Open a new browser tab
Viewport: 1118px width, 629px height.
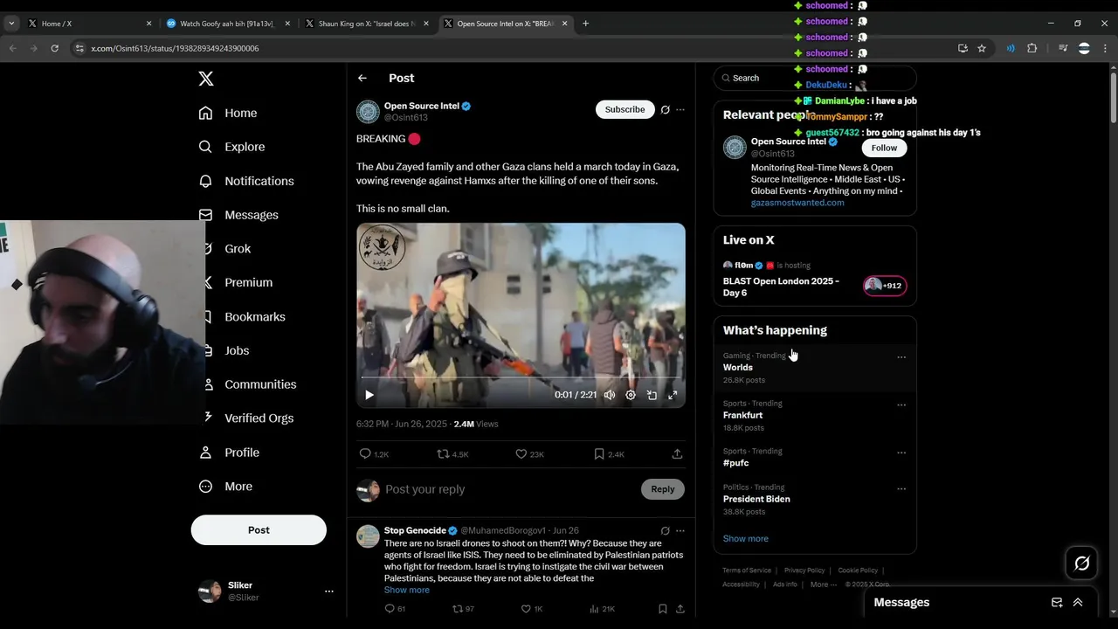click(585, 24)
